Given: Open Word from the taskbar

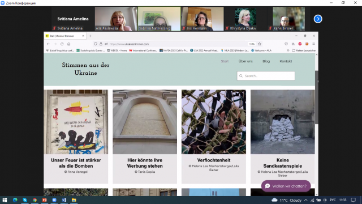Looking at the screenshot, I should [x=64, y=200].
